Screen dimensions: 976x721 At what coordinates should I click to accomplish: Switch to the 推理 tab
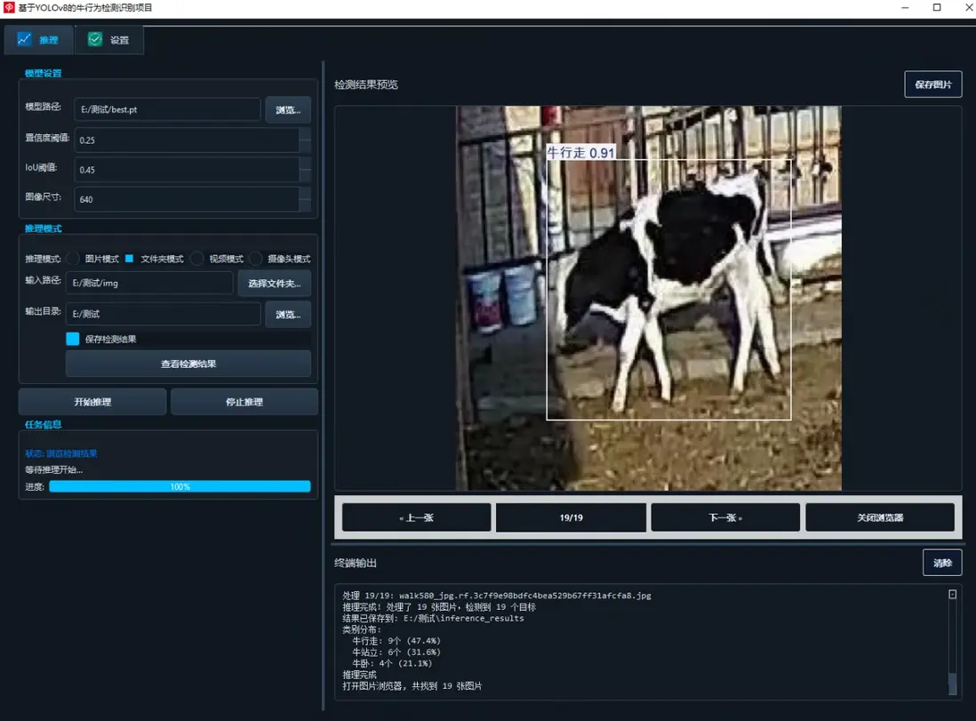(x=39, y=40)
